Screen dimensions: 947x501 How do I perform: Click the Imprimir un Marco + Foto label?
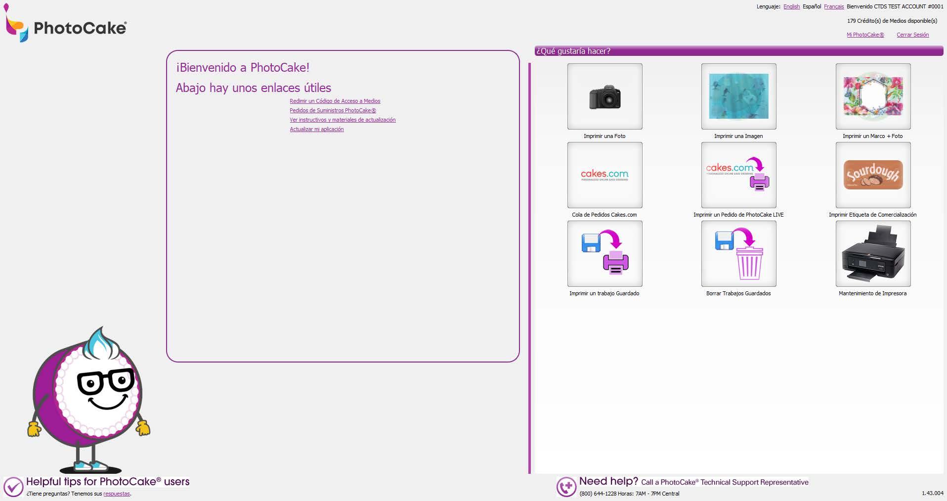(872, 136)
